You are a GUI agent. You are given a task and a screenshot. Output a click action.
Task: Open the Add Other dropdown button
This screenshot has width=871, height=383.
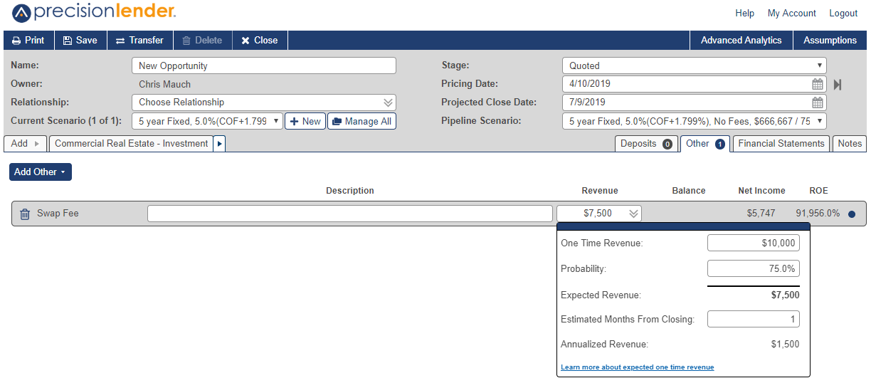[41, 172]
